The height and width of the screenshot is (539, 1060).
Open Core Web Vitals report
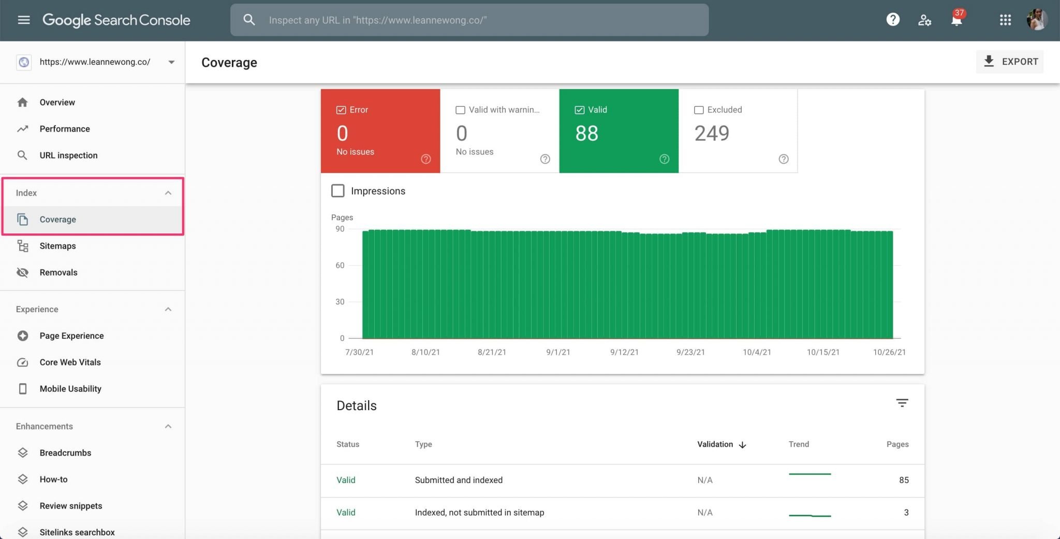70,362
